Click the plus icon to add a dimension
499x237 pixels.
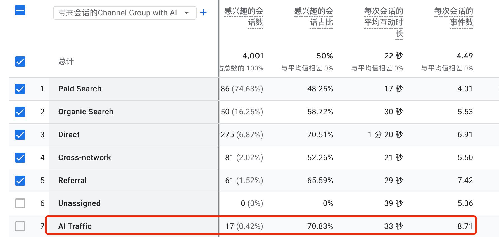point(204,12)
